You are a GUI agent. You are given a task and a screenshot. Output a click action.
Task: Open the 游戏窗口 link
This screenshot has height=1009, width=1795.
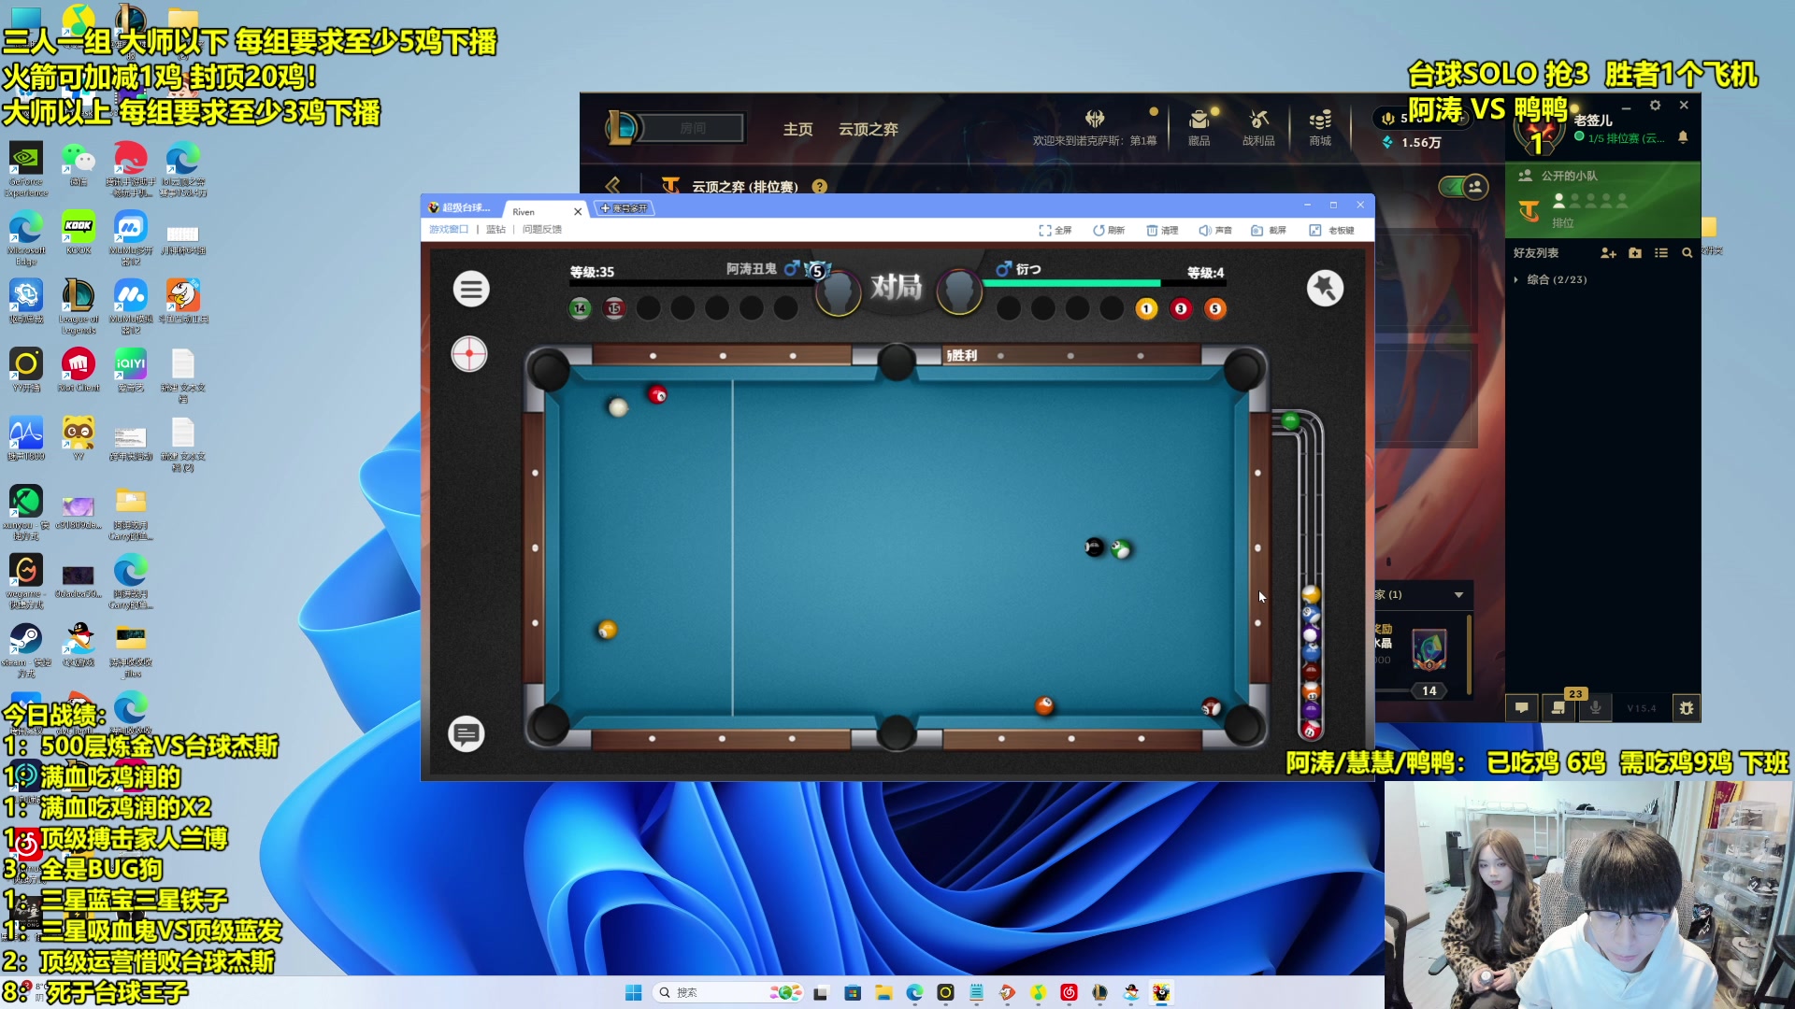(x=449, y=229)
